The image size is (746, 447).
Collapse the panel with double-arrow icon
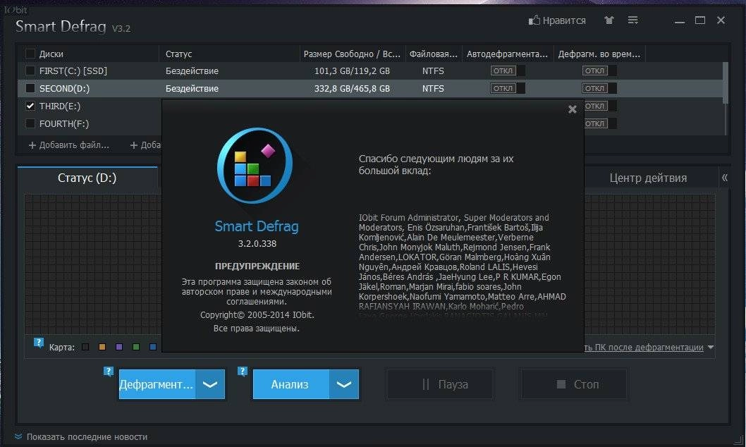coord(725,178)
